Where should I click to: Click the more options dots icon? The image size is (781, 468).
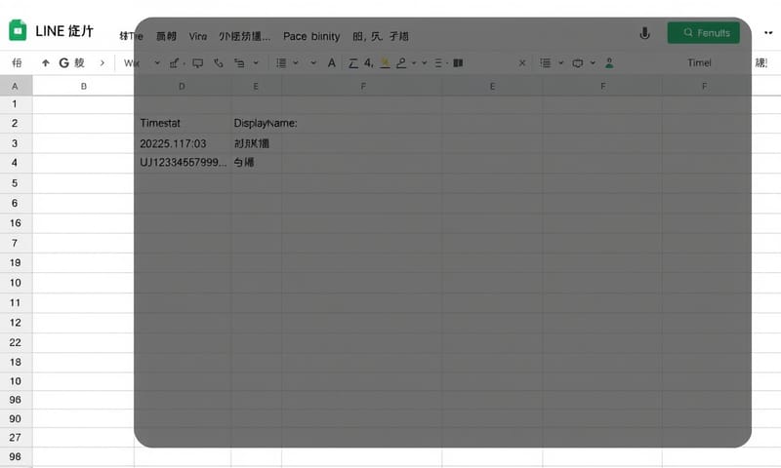tap(768, 33)
